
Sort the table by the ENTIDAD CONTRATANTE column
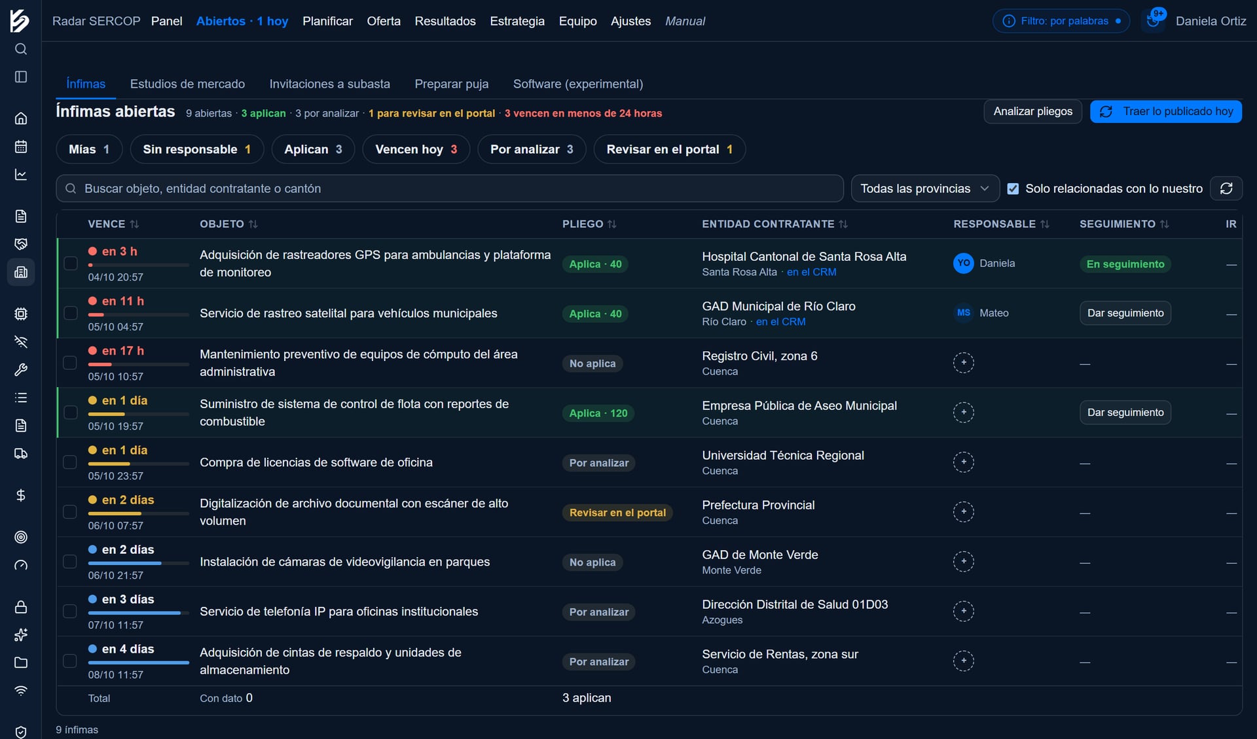click(x=774, y=224)
